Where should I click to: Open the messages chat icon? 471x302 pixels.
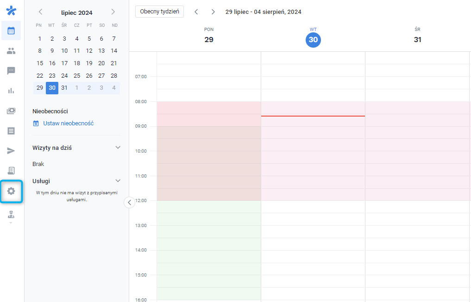coord(11,70)
